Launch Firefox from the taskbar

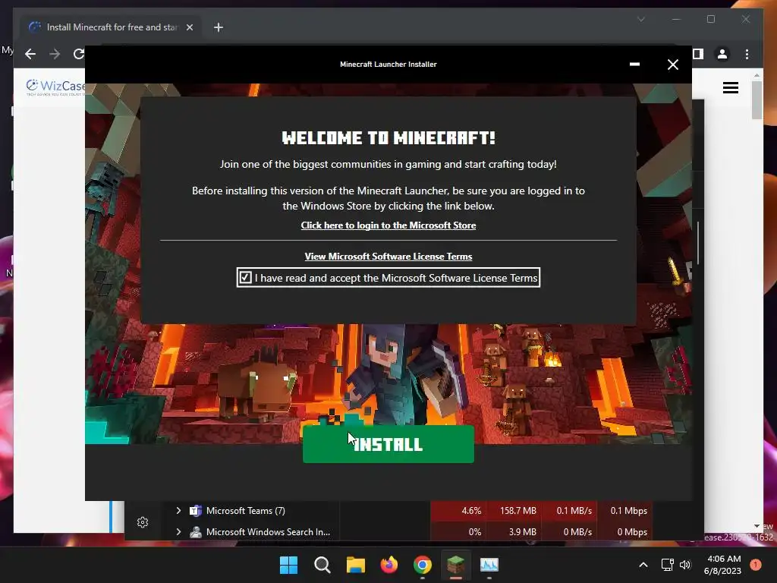[x=389, y=565]
